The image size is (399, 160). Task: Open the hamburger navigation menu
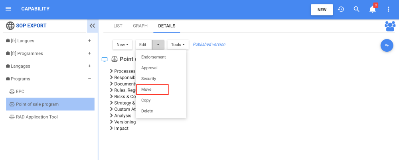8,9
